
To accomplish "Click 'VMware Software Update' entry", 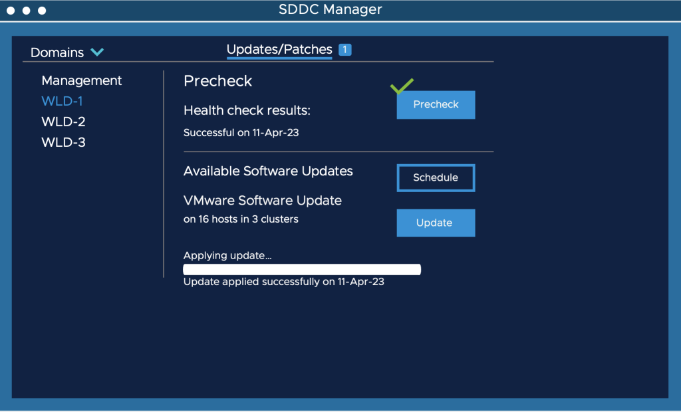I will pyautogui.click(x=262, y=201).
